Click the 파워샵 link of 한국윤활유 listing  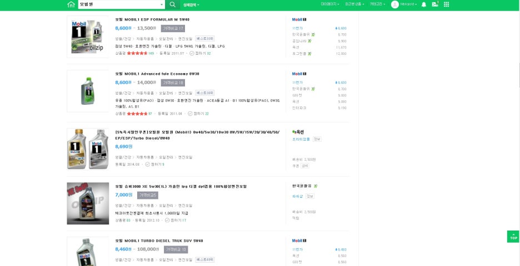pos(297,196)
